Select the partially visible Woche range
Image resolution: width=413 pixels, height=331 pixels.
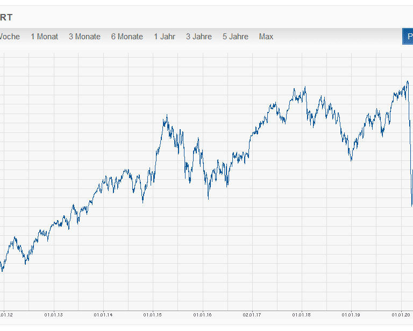[x=10, y=37]
